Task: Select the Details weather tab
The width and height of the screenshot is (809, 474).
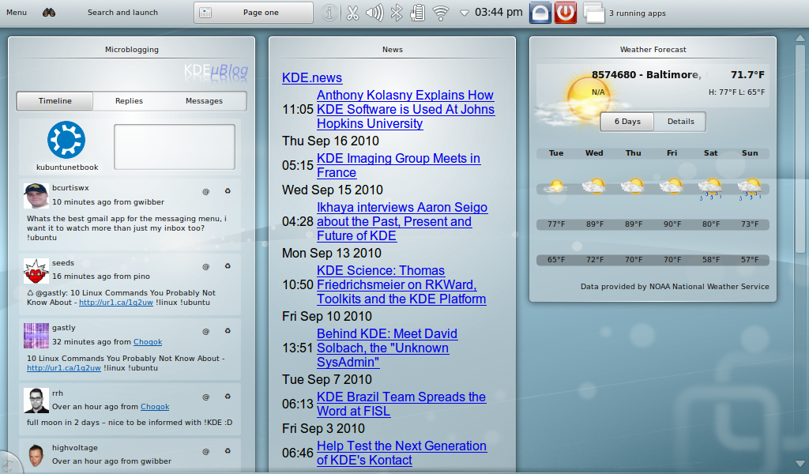Action: pyautogui.click(x=680, y=121)
